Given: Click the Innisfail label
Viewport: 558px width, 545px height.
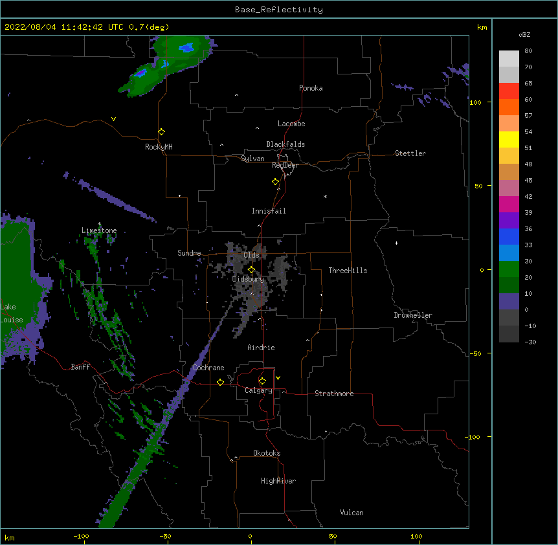Looking at the screenshot, I should coord(269,211).
